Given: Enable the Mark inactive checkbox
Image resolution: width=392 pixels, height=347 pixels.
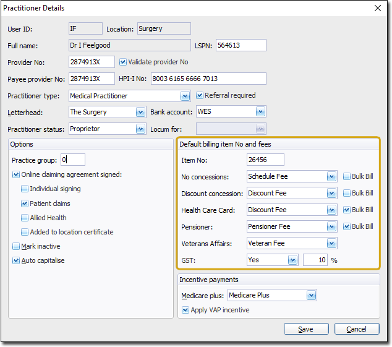Looking at the screenshot, I should [x=16, y=246].
